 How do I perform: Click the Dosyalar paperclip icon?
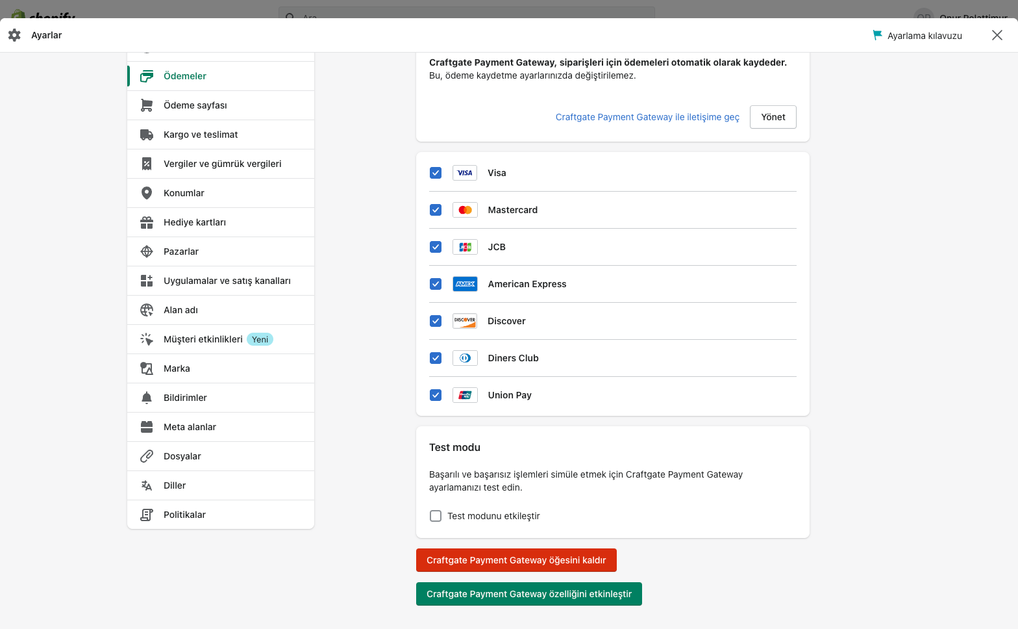point(147,456)
